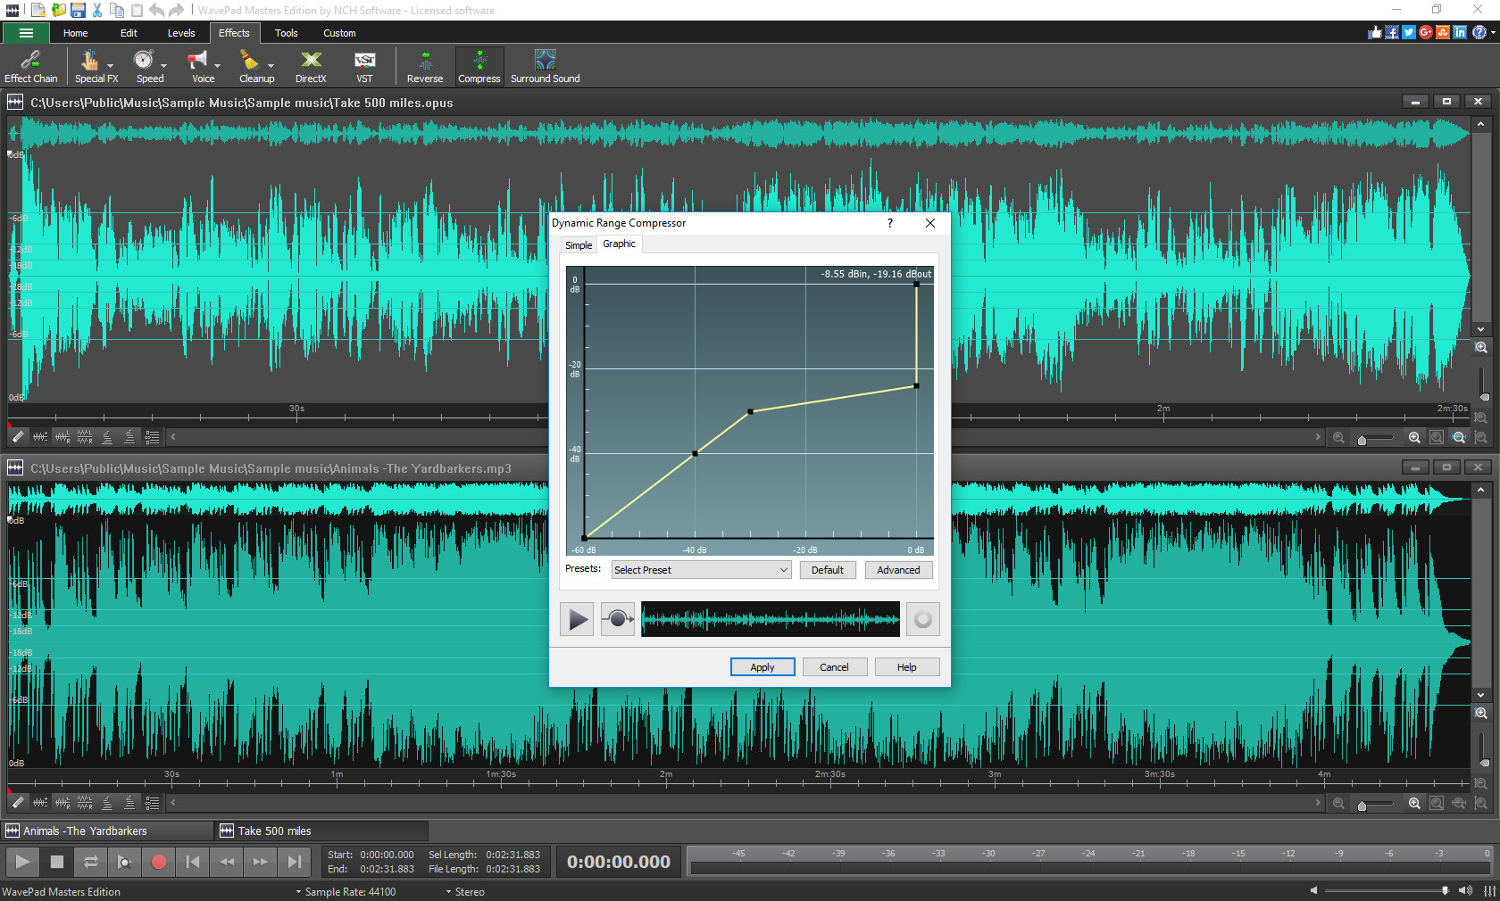
Task: Open the Speed effect dropdown arrow
Action: pos(164,66)
